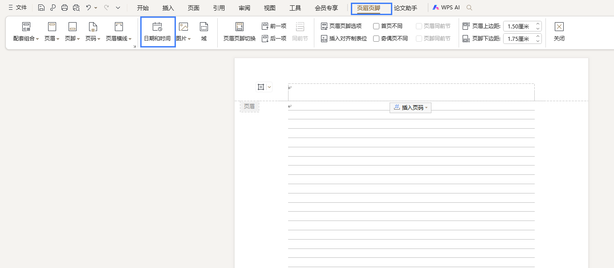
Task: Open the 文件 menu
Action: 18,8
